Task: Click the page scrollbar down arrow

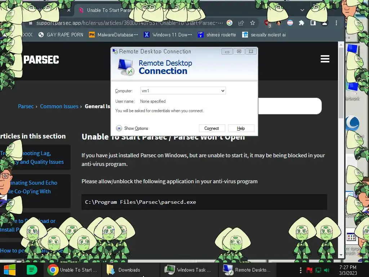Action: [341, 255]
